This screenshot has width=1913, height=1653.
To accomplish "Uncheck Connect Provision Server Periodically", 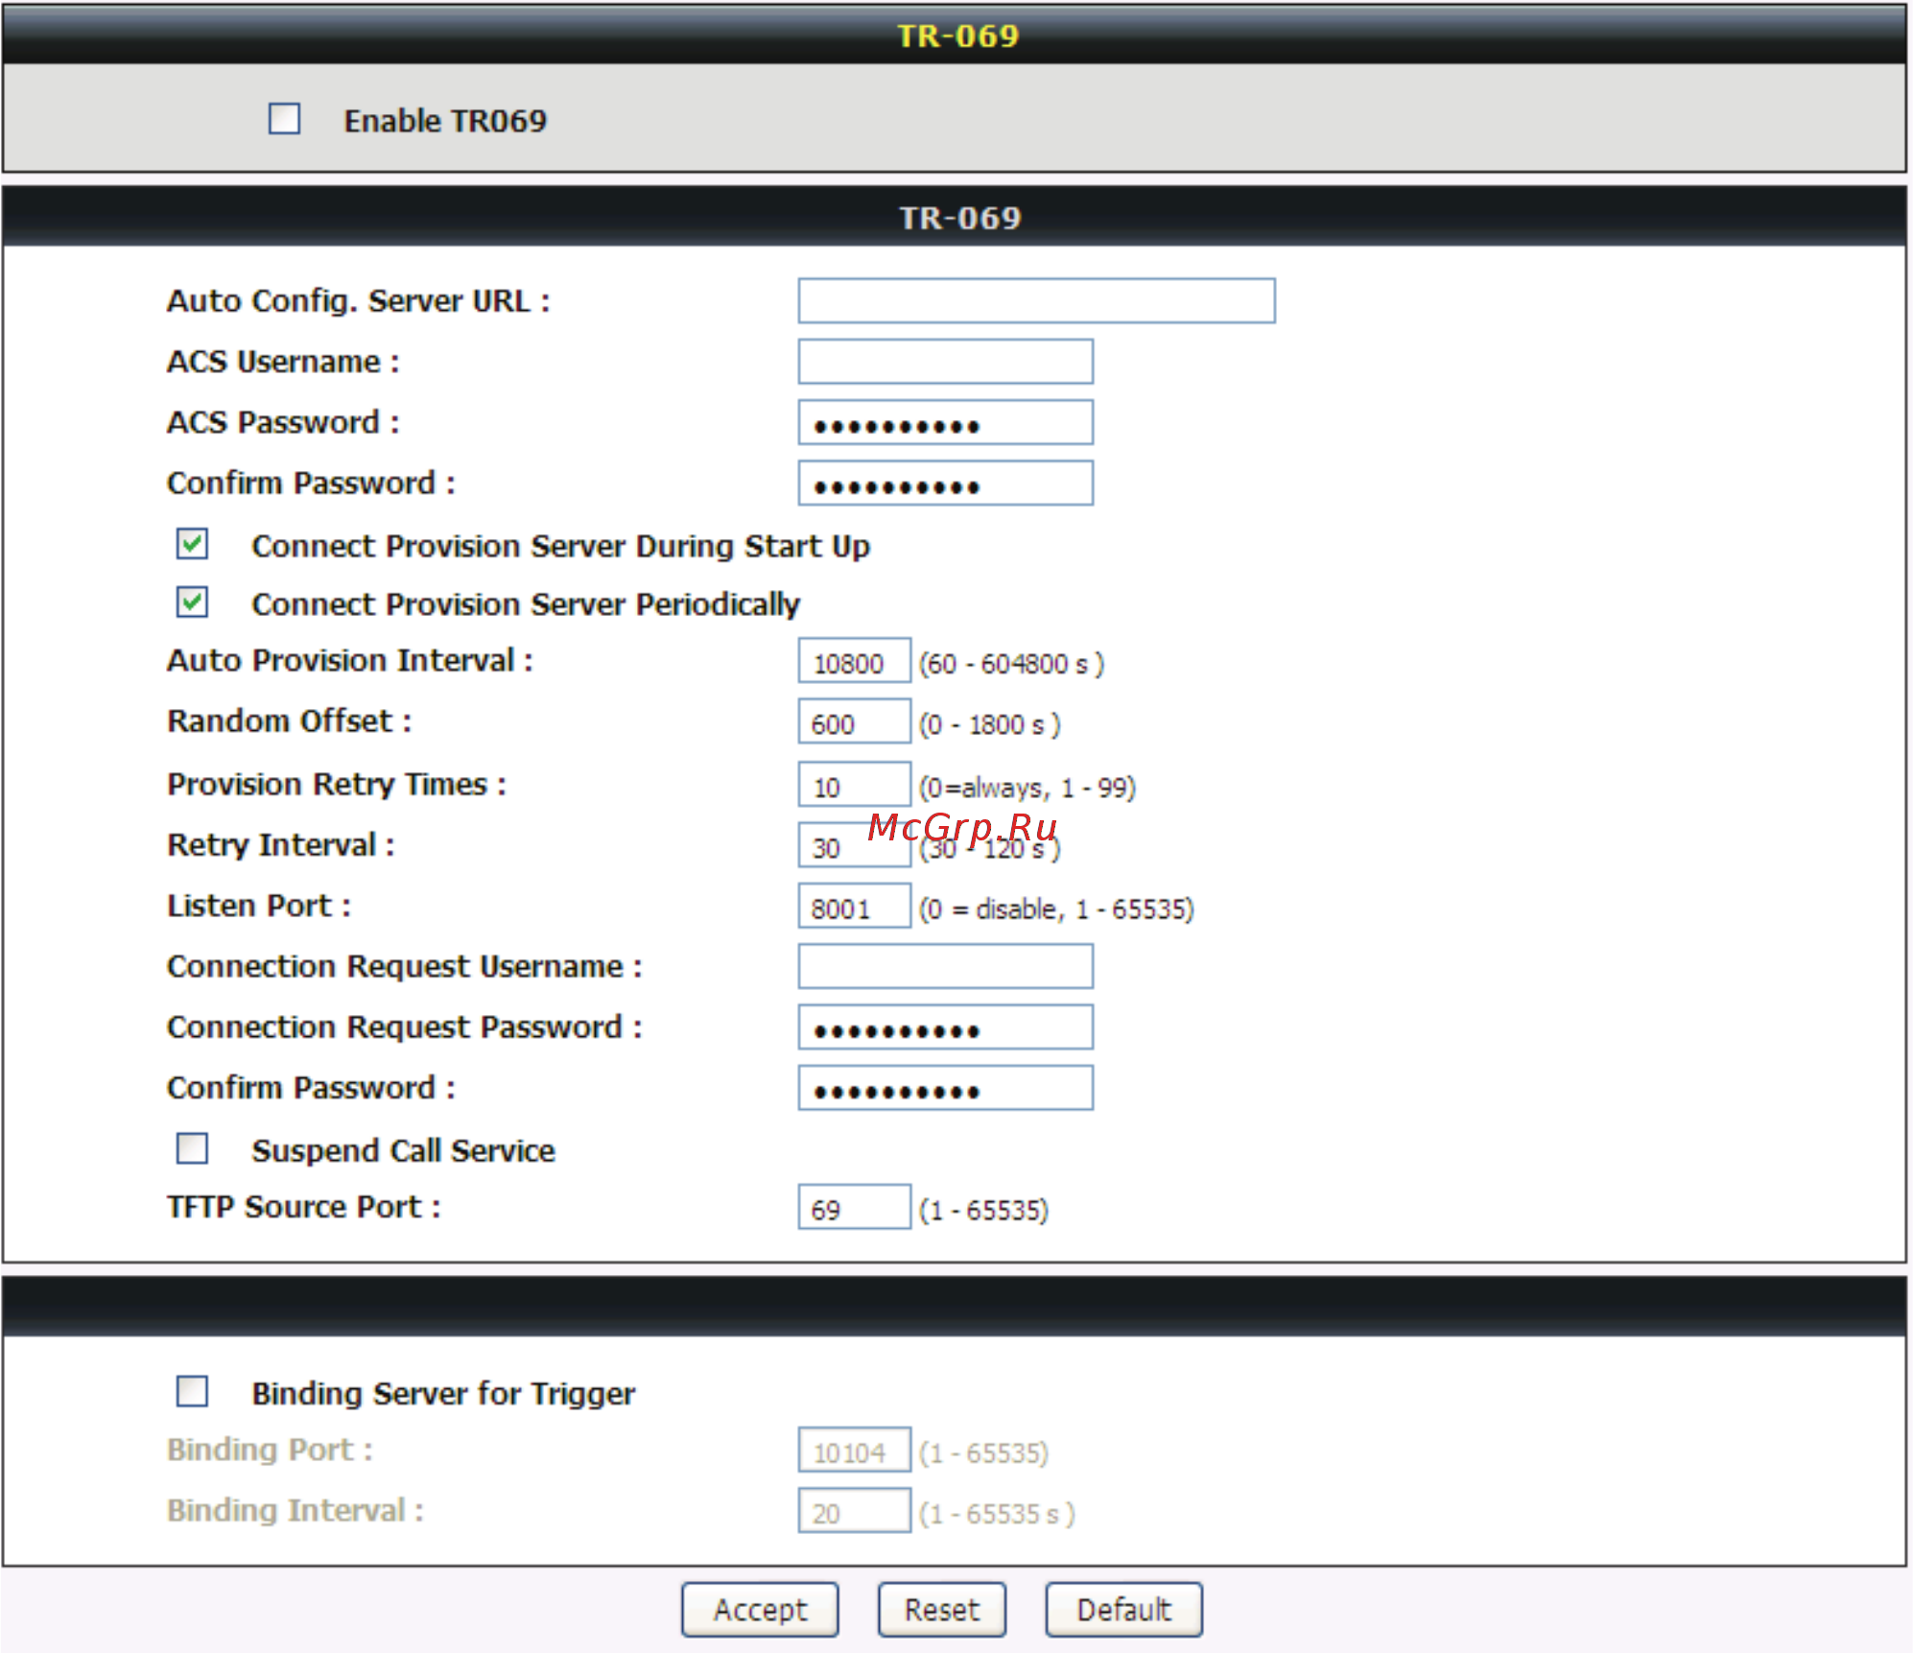I will point(192,602).
